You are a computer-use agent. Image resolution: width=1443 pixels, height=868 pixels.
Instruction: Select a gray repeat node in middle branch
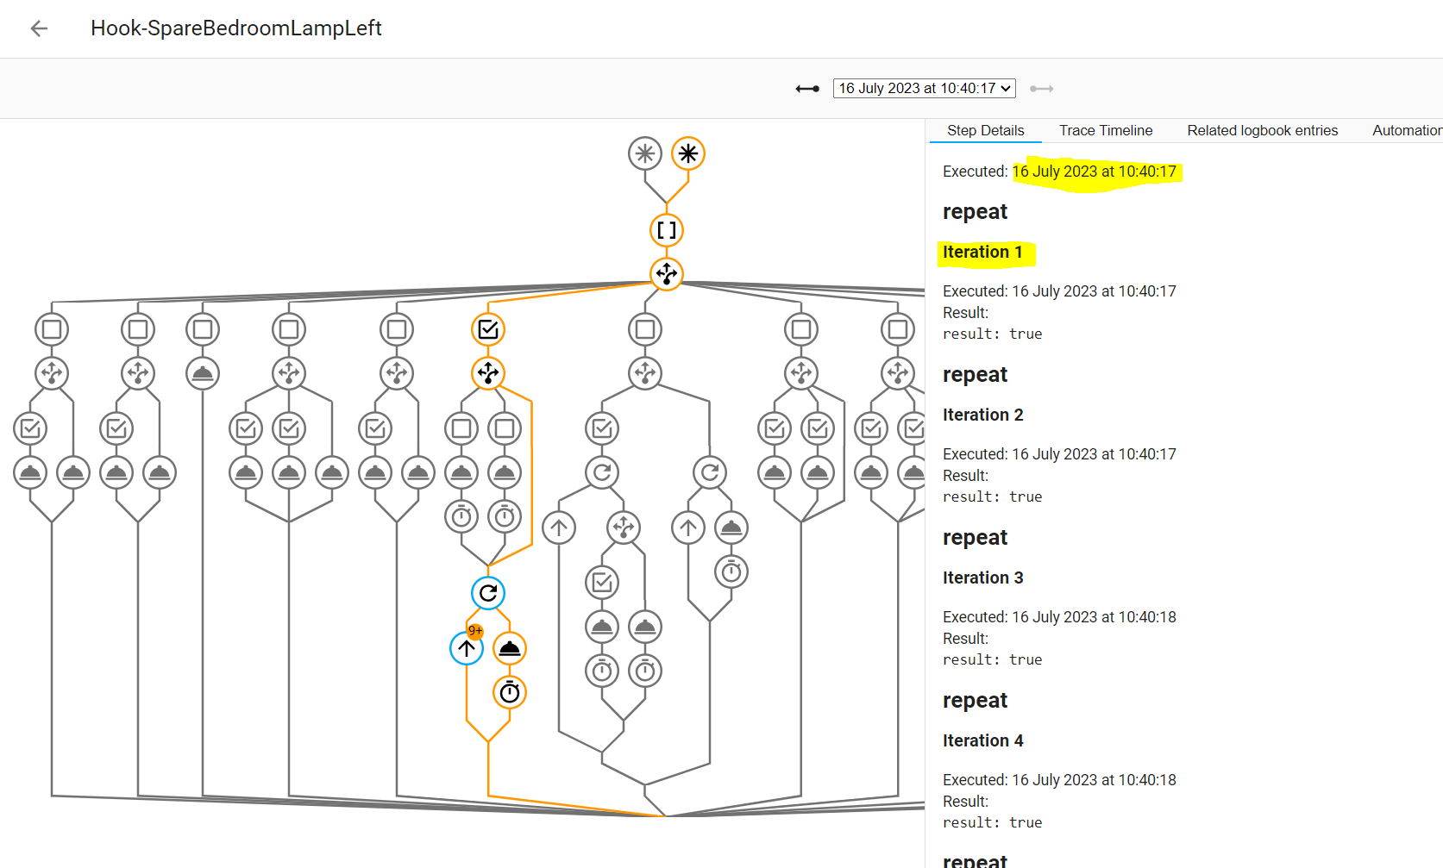point(601,471)
